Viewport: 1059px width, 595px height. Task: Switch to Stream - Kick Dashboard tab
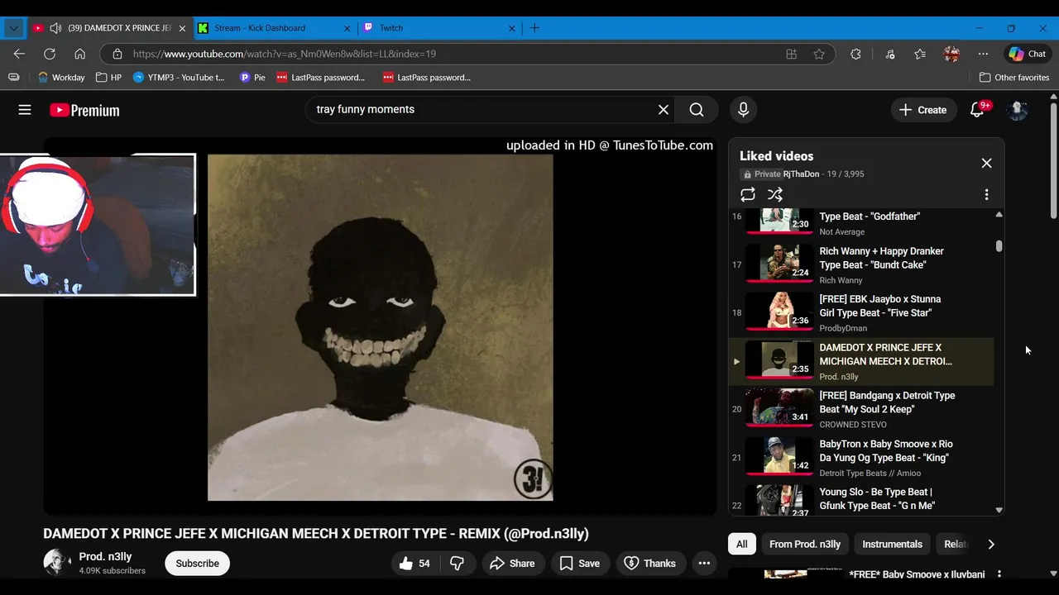point(275,28)
